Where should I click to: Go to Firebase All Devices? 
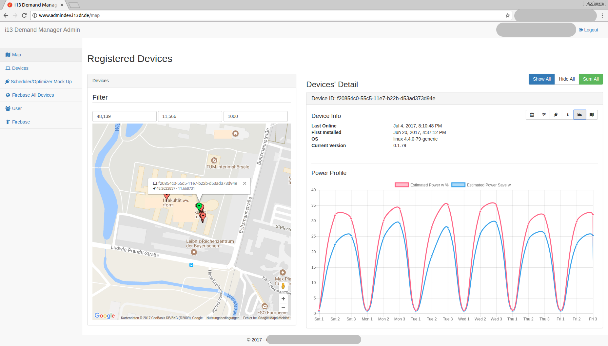click(x=33, y=95)
